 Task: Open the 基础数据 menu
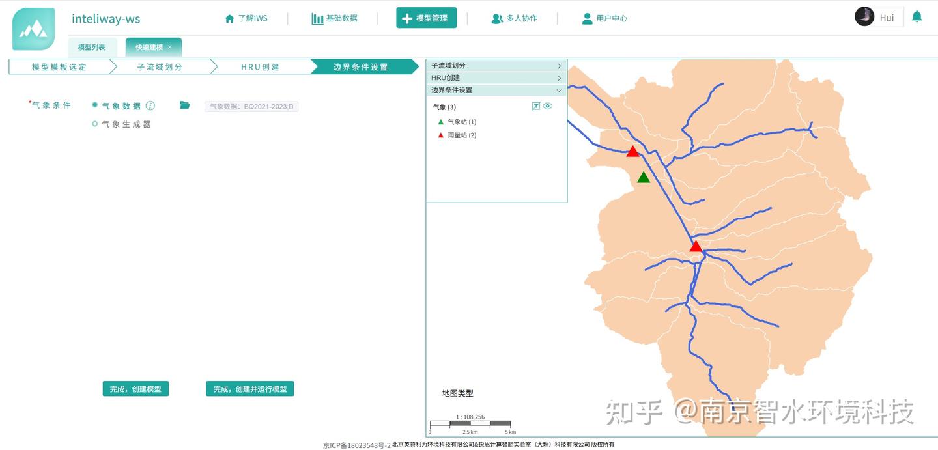click(x=334, y=18)
